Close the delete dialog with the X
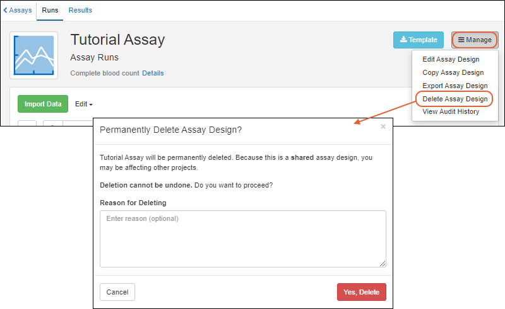Viewport: 505px width, 309px height. [383, 126]
